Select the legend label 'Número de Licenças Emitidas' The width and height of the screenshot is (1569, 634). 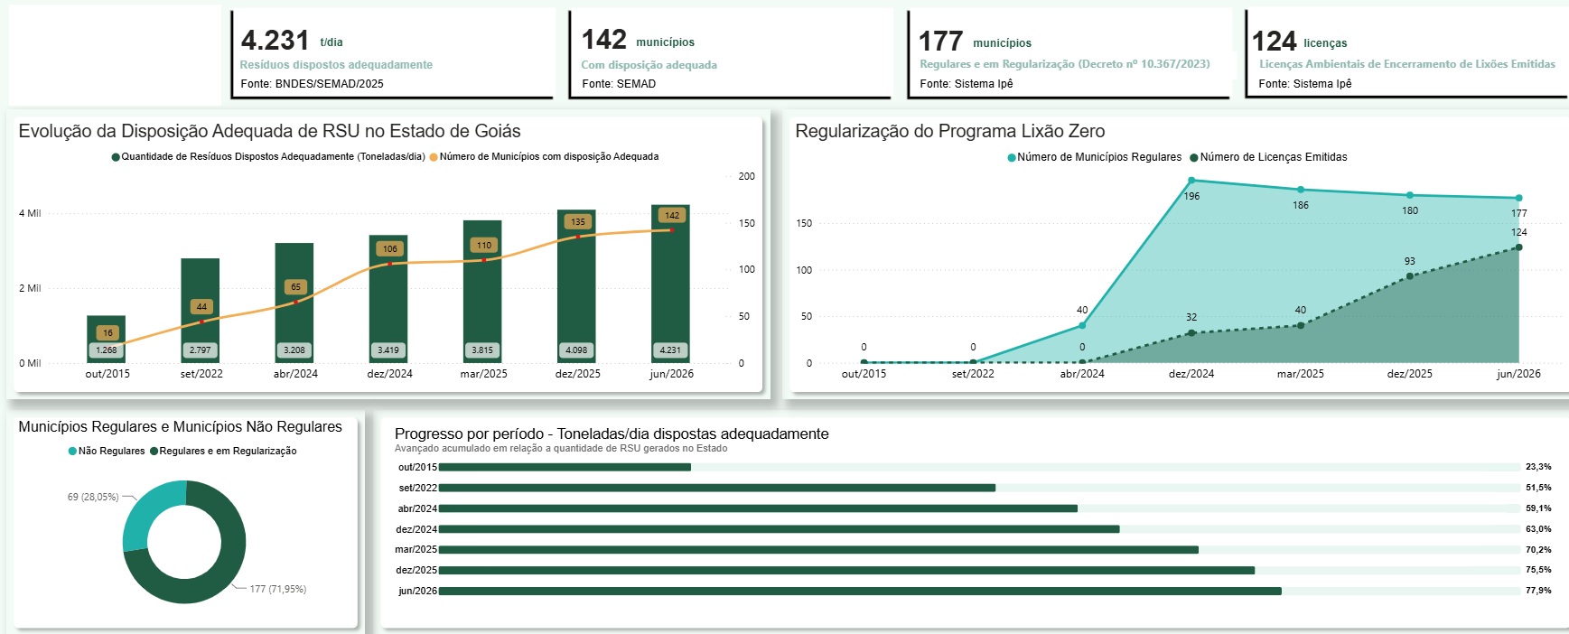(1274, 157)
